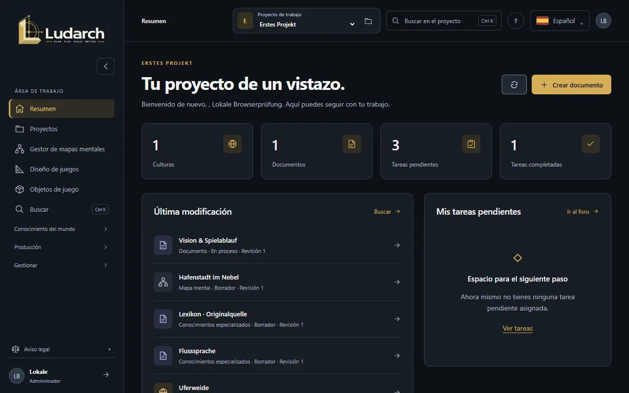This screenshot has height=393, width=629.
Task: Click the checkmark icon on Tareas completadas card
Action: coord(591,144)
